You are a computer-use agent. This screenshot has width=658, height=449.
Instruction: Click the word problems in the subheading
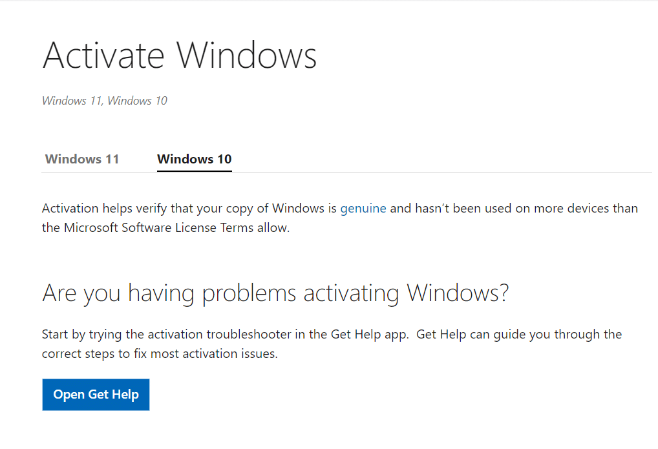coord(249,293)
